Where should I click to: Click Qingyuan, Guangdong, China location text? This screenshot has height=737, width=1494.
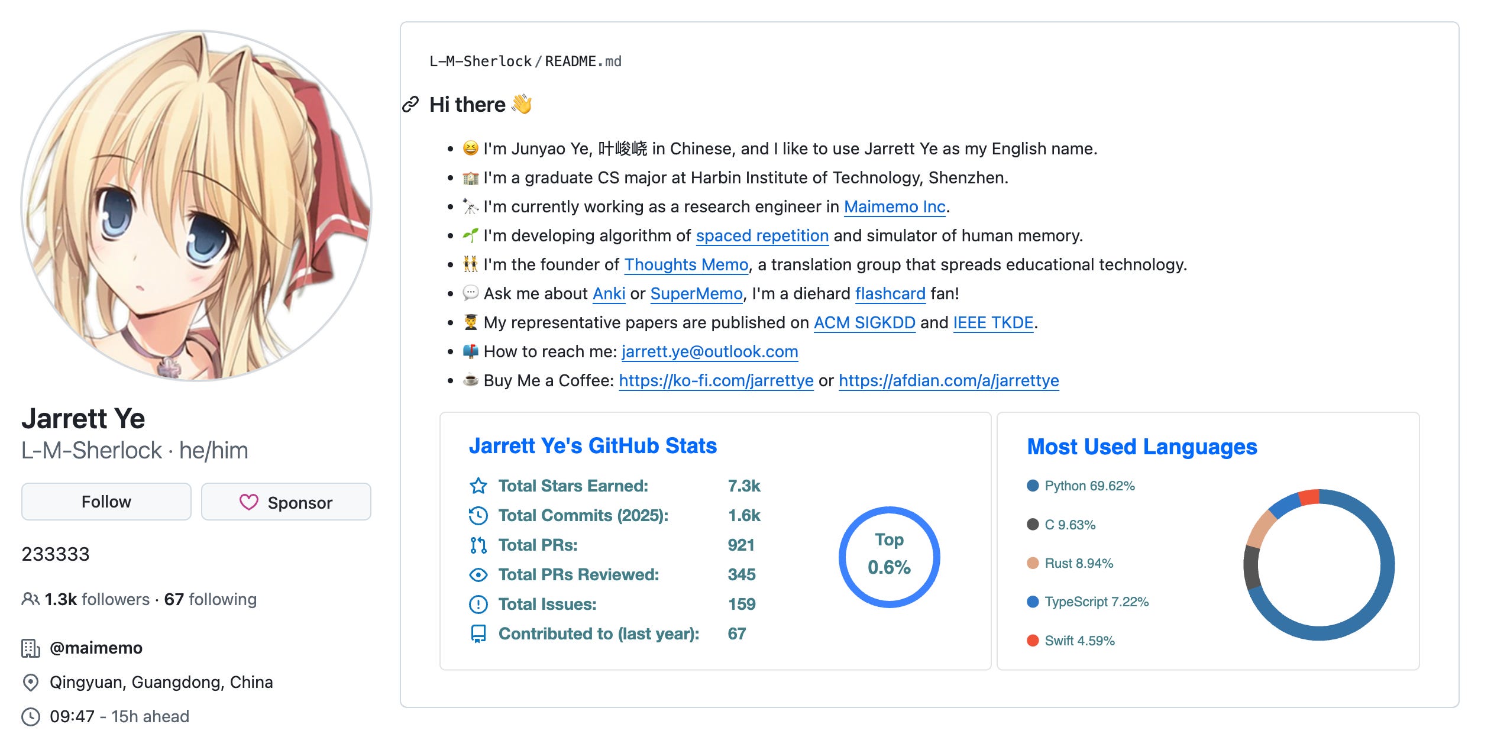tap(161, 683)
